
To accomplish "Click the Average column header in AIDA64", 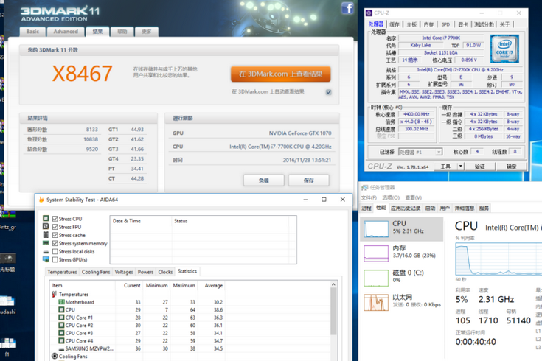I will click(x=213, y=285).
